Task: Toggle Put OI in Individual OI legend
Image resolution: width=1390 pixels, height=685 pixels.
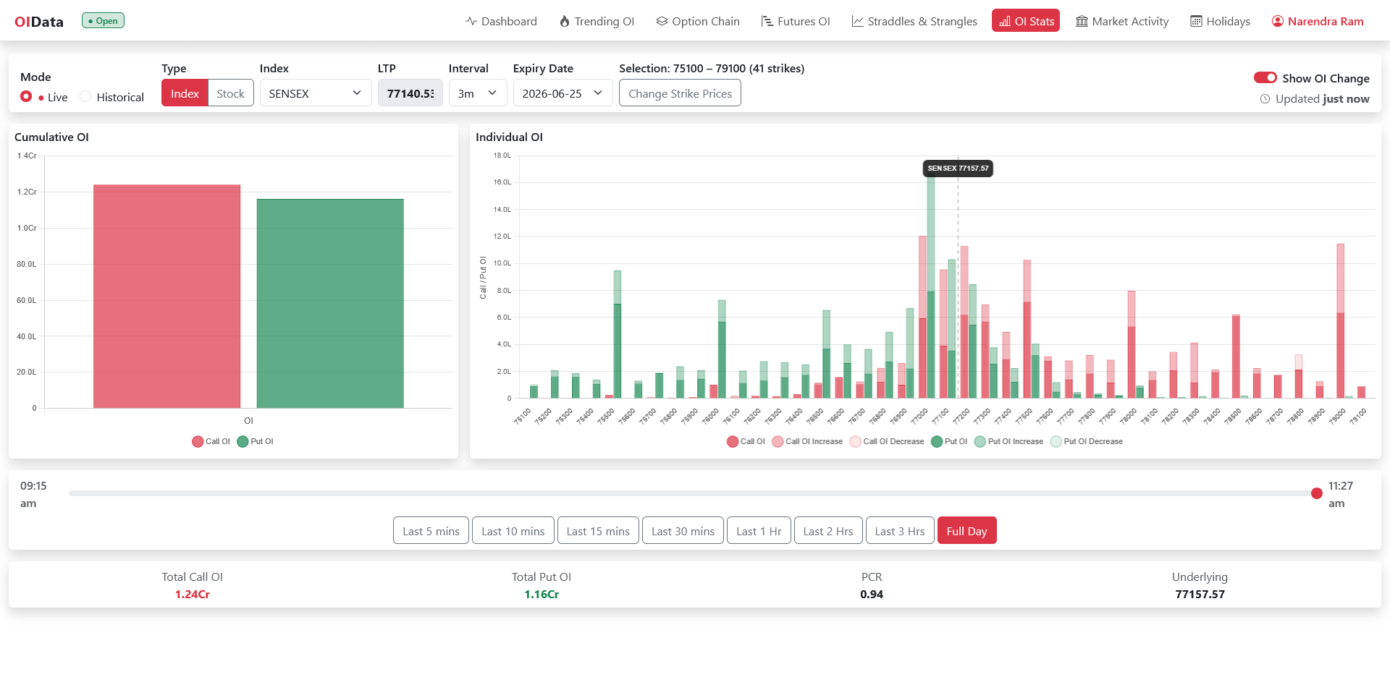Action: [x=949, y=441]
